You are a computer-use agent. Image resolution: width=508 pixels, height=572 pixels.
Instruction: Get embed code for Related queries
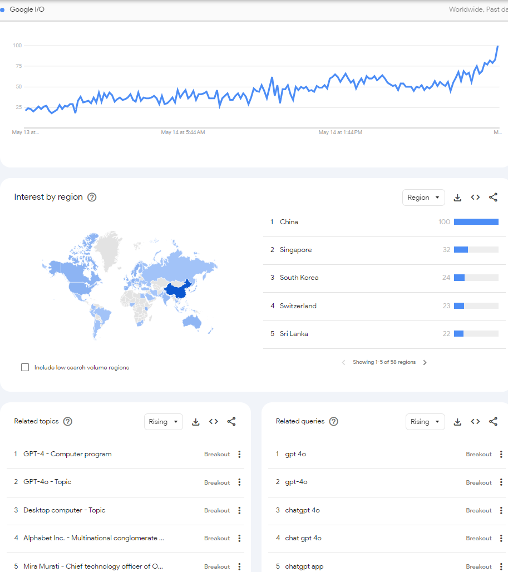coord(475,422)
